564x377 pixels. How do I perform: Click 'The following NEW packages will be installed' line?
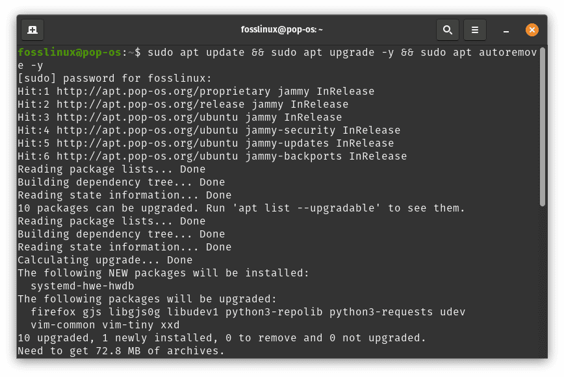point(163,273)
